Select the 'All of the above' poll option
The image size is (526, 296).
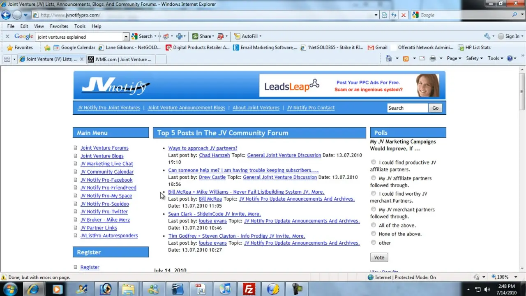click(x=374, y=225)
